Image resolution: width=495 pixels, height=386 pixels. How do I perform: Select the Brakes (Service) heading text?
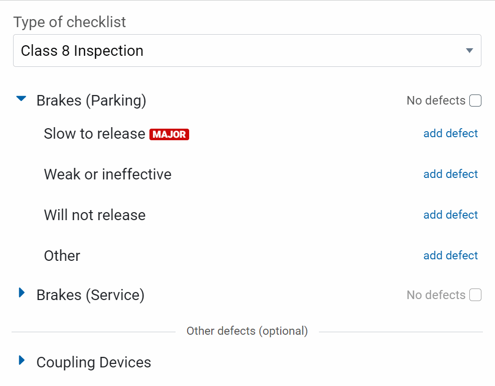[90, 295]
